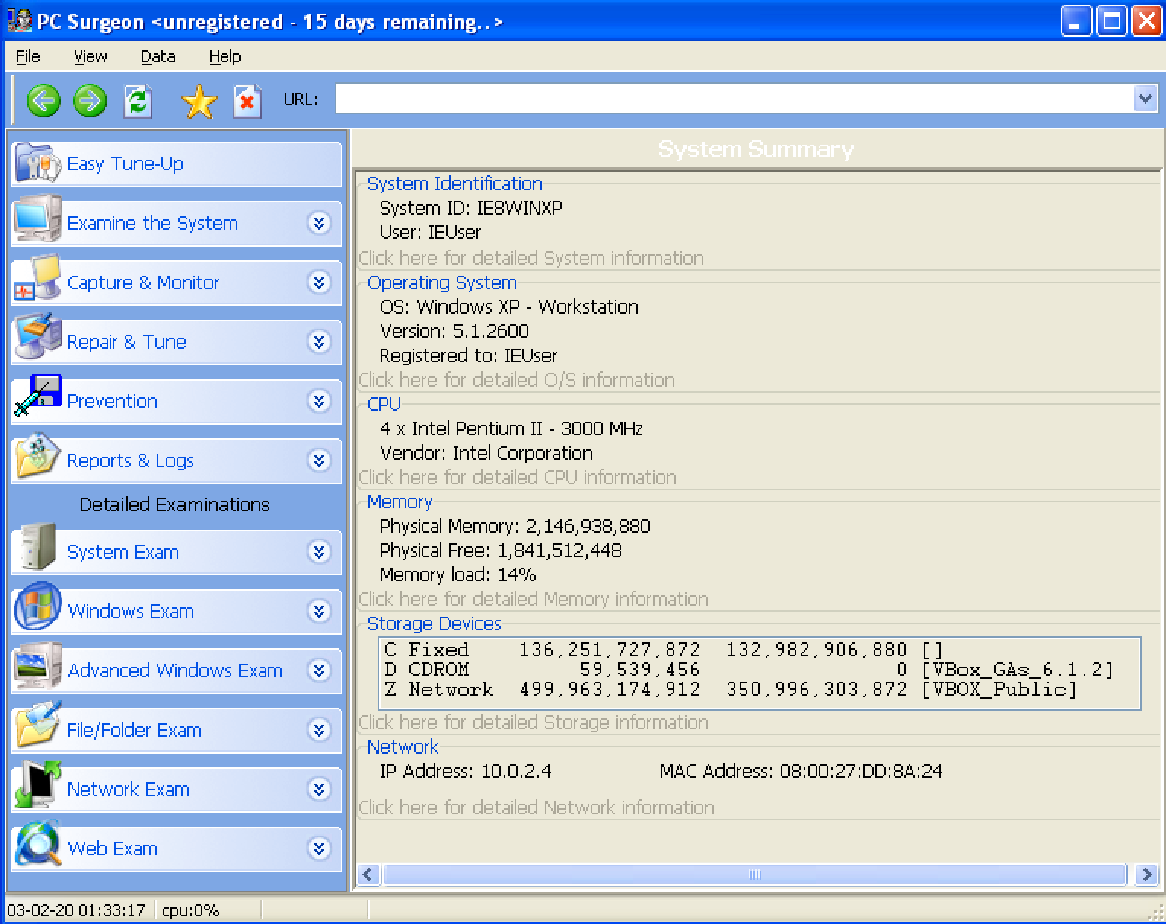Expand the Prevention section chevron

(319, 401)
